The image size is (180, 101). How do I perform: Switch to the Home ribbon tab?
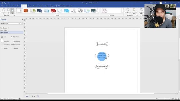pos(8,6)
